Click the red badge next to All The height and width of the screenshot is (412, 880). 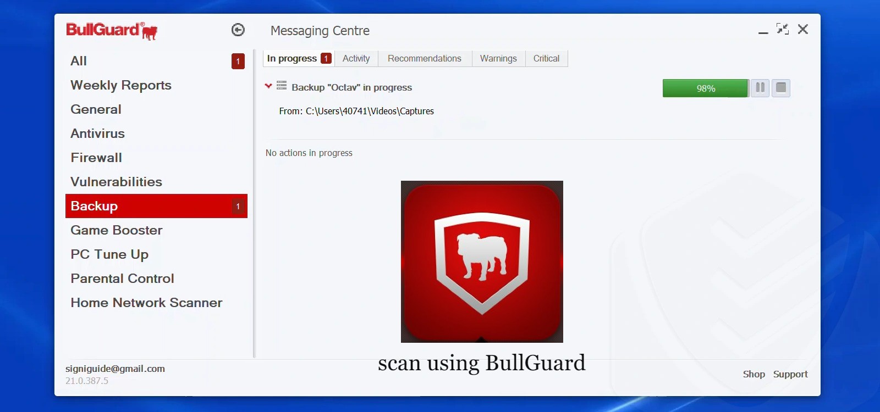(x=238, y=61)
